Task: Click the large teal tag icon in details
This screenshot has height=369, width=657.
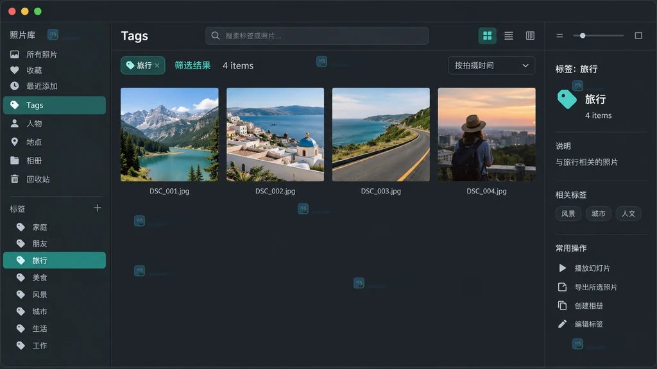Action: 567,99
